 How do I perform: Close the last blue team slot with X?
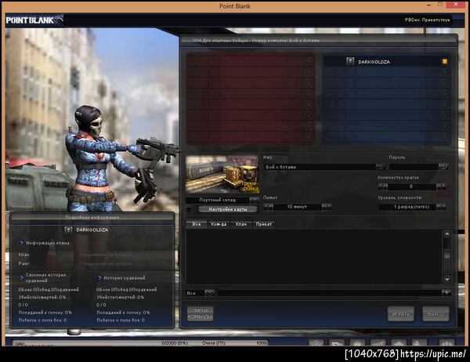coord(445,137)
